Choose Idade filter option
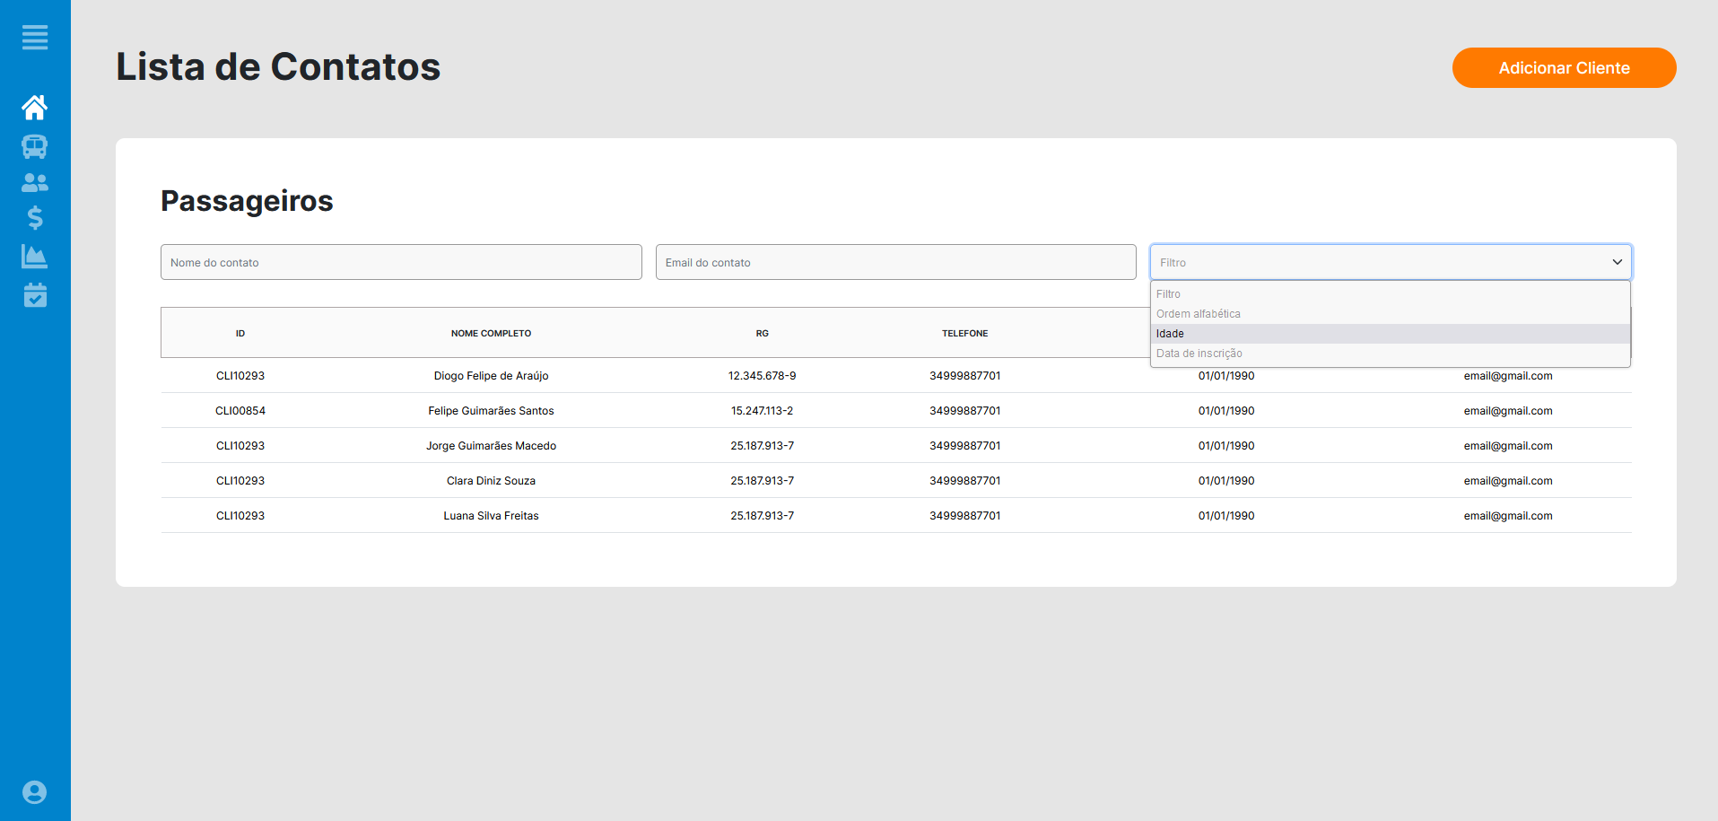The width and height of the screenshot is (1718, 821). pos(1390,334)
